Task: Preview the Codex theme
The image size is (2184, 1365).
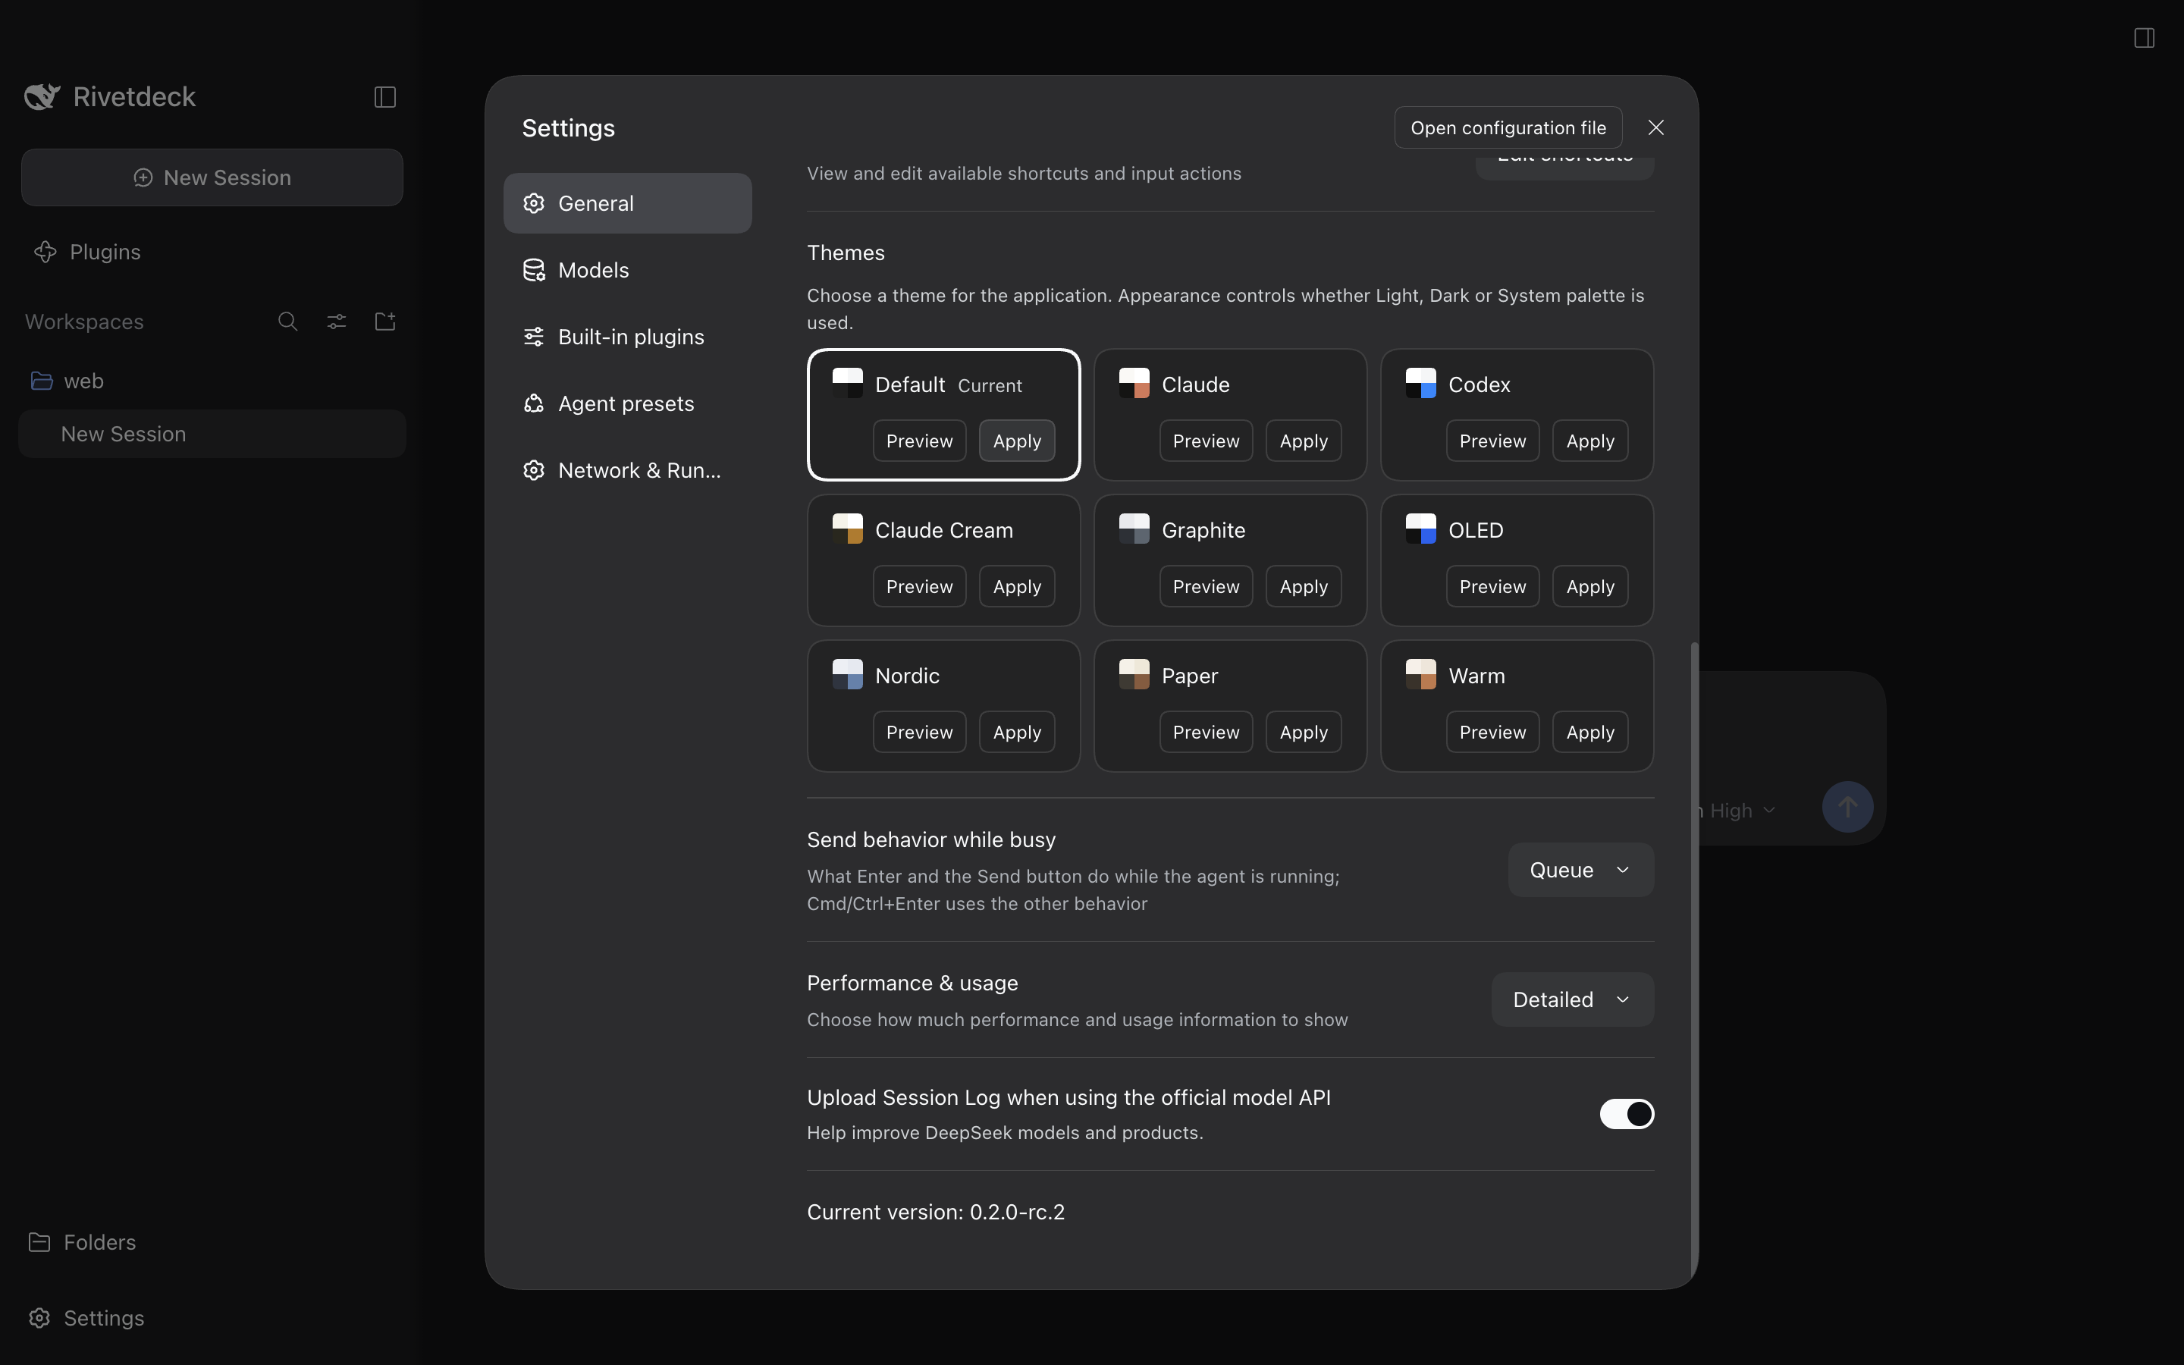Action: click(1492, 441)
